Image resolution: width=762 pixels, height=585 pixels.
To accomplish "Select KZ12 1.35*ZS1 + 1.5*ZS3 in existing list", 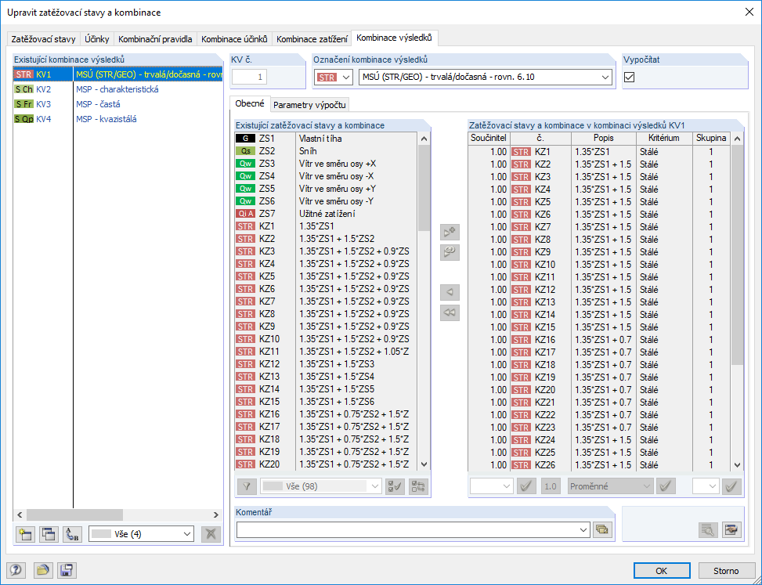I will (x=326, y=364).
